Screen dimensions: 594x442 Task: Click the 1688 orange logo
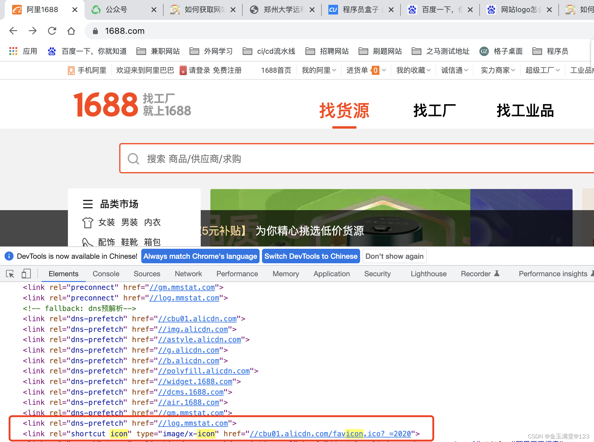point(106,104)
